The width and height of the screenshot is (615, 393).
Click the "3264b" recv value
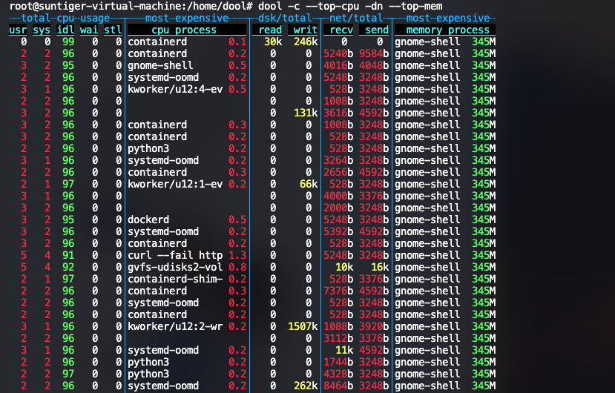click(x=338, y=160)
